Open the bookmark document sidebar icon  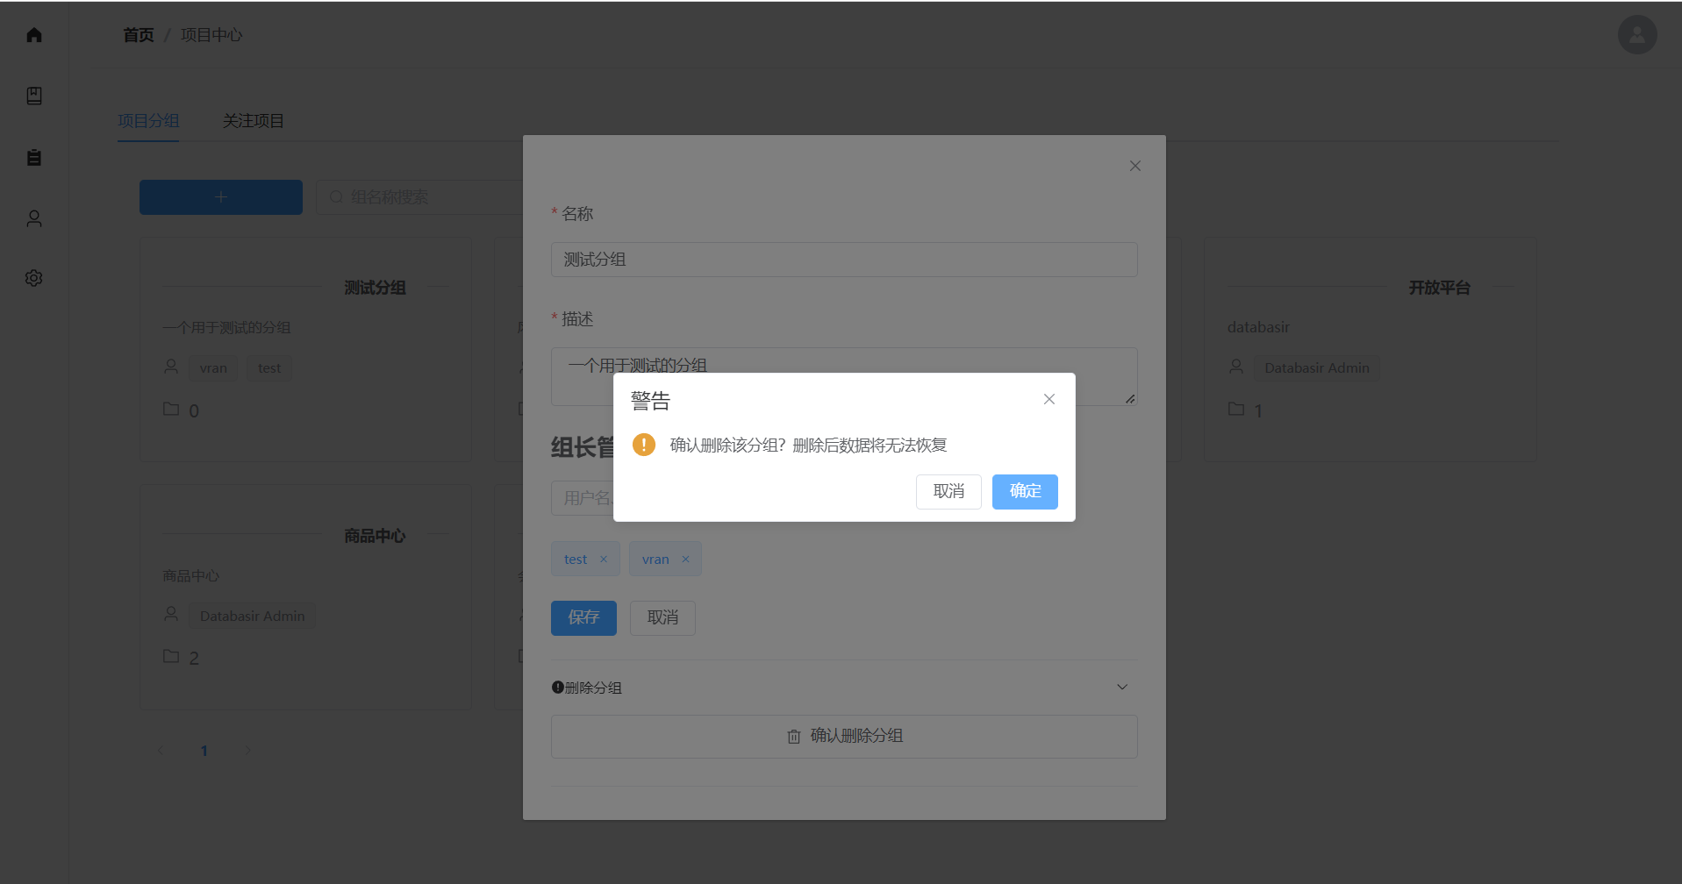(x=34, y=96)
